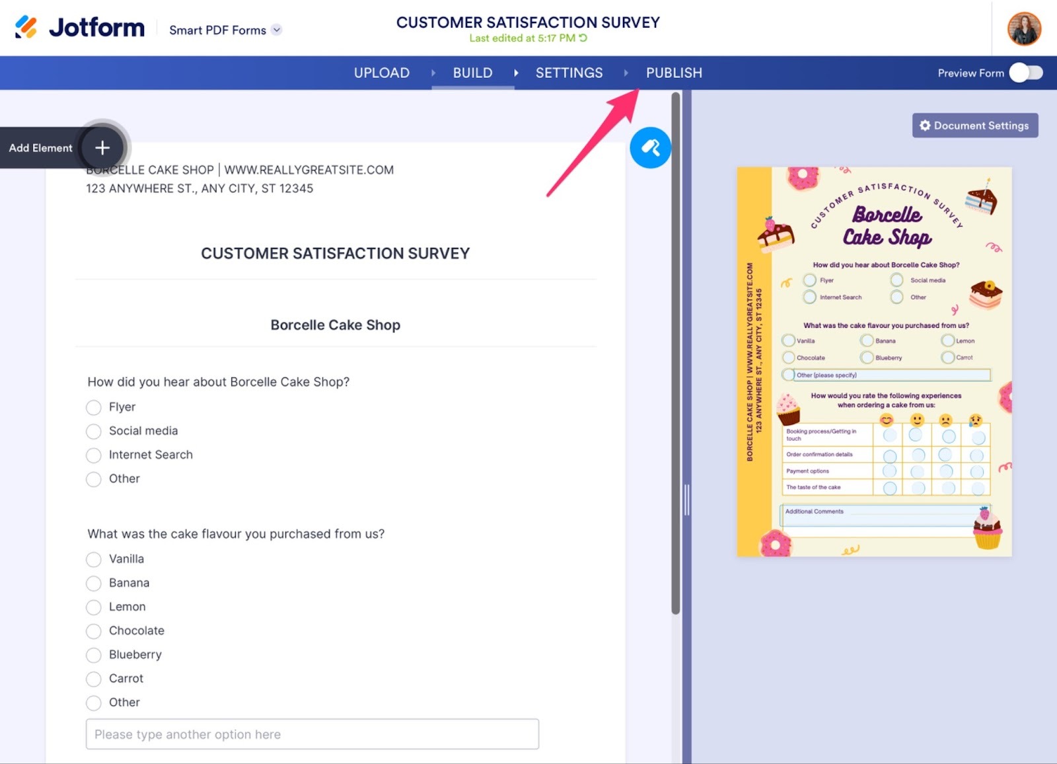Select Vanilla as the cake flavour
Screen dimensions: 1057x764
(x=94, y=559)
